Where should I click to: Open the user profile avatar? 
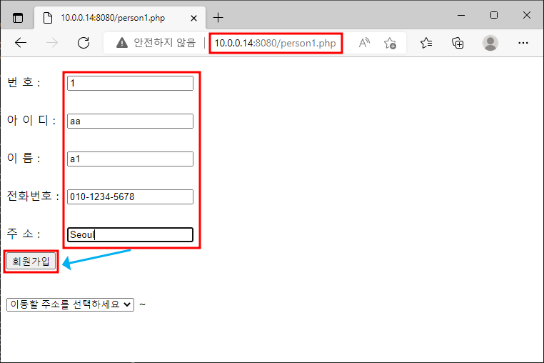[490, 43]
